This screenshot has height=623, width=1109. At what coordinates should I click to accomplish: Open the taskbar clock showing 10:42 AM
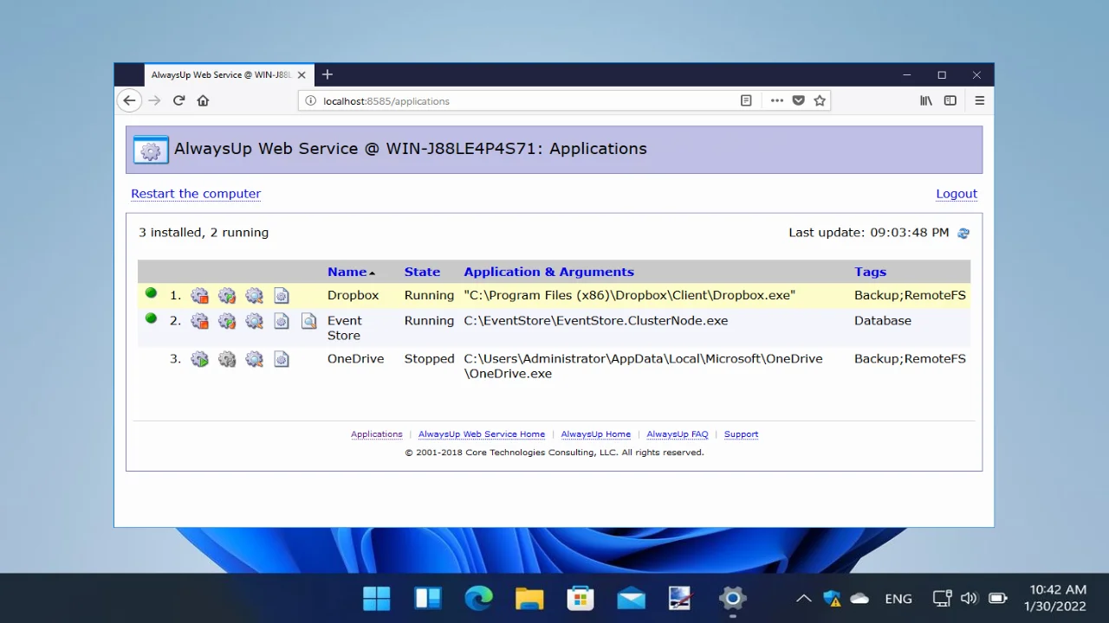1054,598
